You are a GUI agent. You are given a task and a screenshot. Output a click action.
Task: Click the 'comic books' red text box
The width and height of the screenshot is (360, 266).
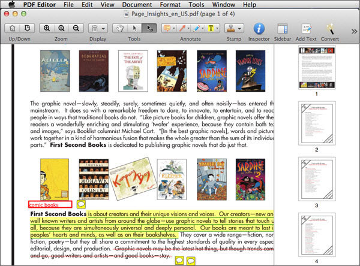pyautogui.click(x=50, y=204)
